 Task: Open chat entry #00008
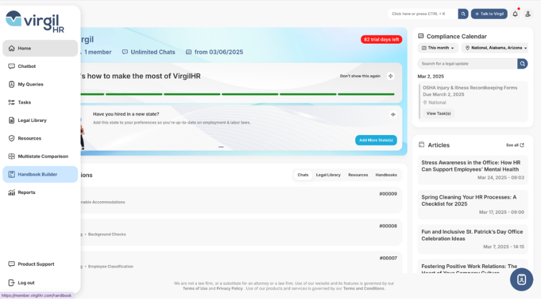[241, 232]
